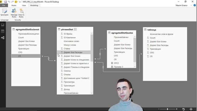This screenshot has height=111, width=197.
Task: Click calculated column icon beside Пример 3
Action: (112, 67)
